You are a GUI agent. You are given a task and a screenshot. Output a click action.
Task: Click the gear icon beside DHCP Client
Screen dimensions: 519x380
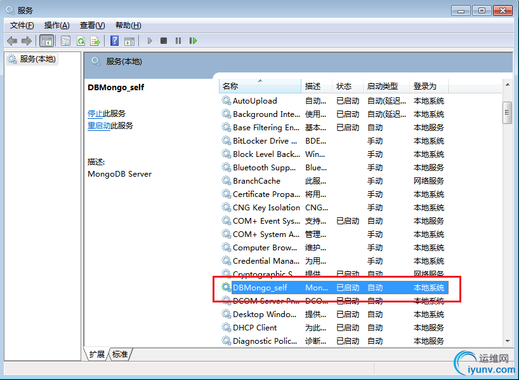226,328
